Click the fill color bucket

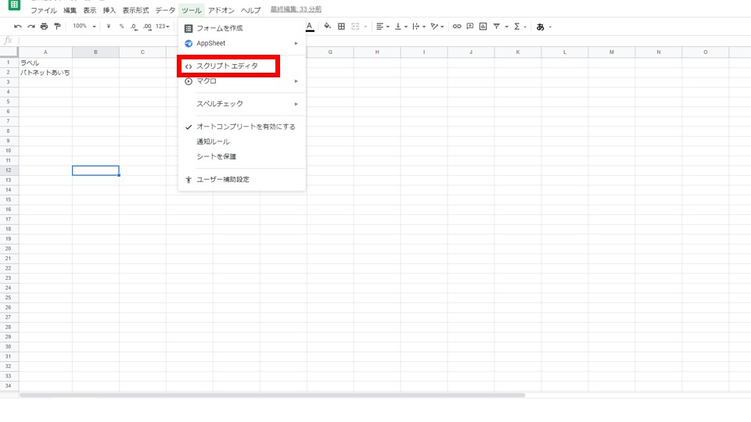tap(328, 27)
